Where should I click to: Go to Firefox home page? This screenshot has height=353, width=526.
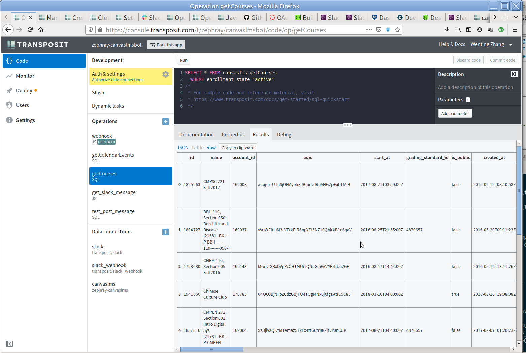coord(41,30)
